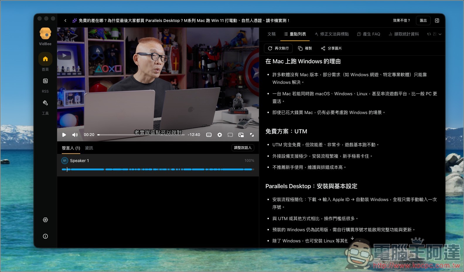464x272 pixels.
Task: Enter fullscreen video mode
Action: 252,135
